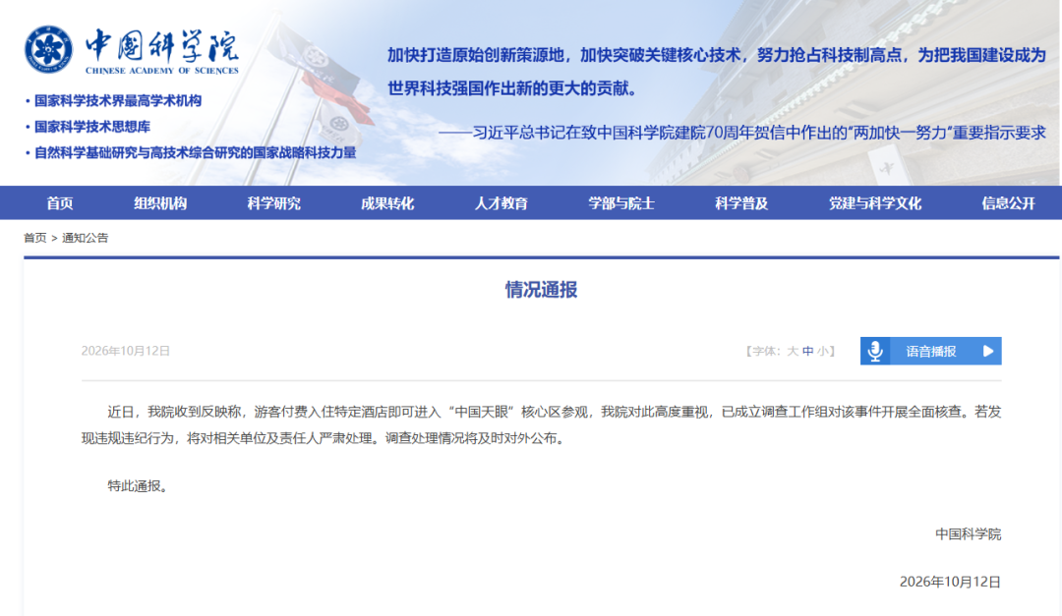1062x616 pixels.
Task: Click the 语音播报 button label
Action: pyautogui.click(x=931, y=351)
